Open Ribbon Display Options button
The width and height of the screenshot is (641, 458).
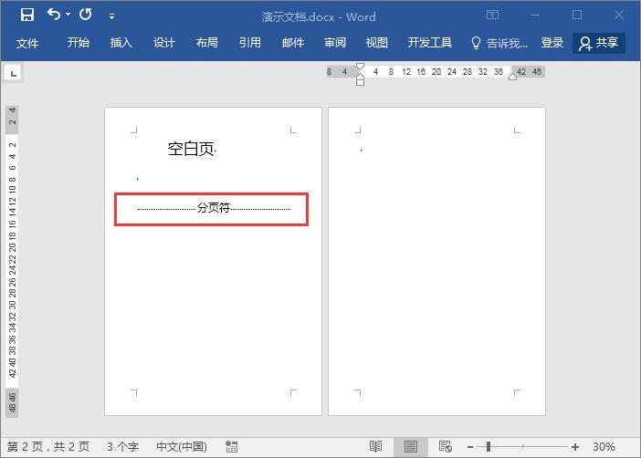click(492, 16)
